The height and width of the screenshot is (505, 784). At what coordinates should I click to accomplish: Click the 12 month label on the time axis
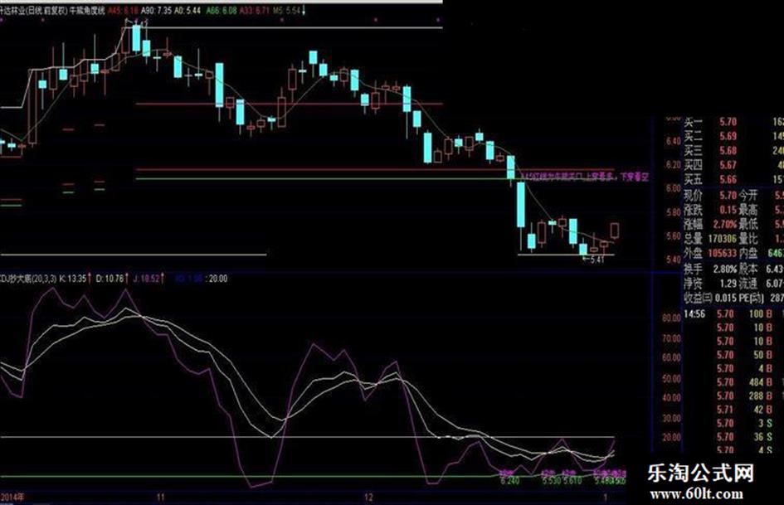368,497
